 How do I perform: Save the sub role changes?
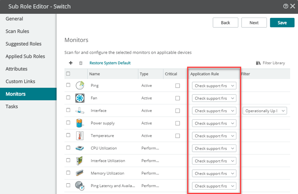tap(282, 23)
